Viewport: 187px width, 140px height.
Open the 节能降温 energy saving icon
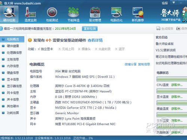pyautogui.click(x=74, y=14)
